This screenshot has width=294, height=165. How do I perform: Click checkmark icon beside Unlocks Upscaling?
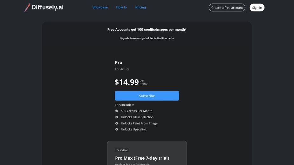(x=117, y=129)
